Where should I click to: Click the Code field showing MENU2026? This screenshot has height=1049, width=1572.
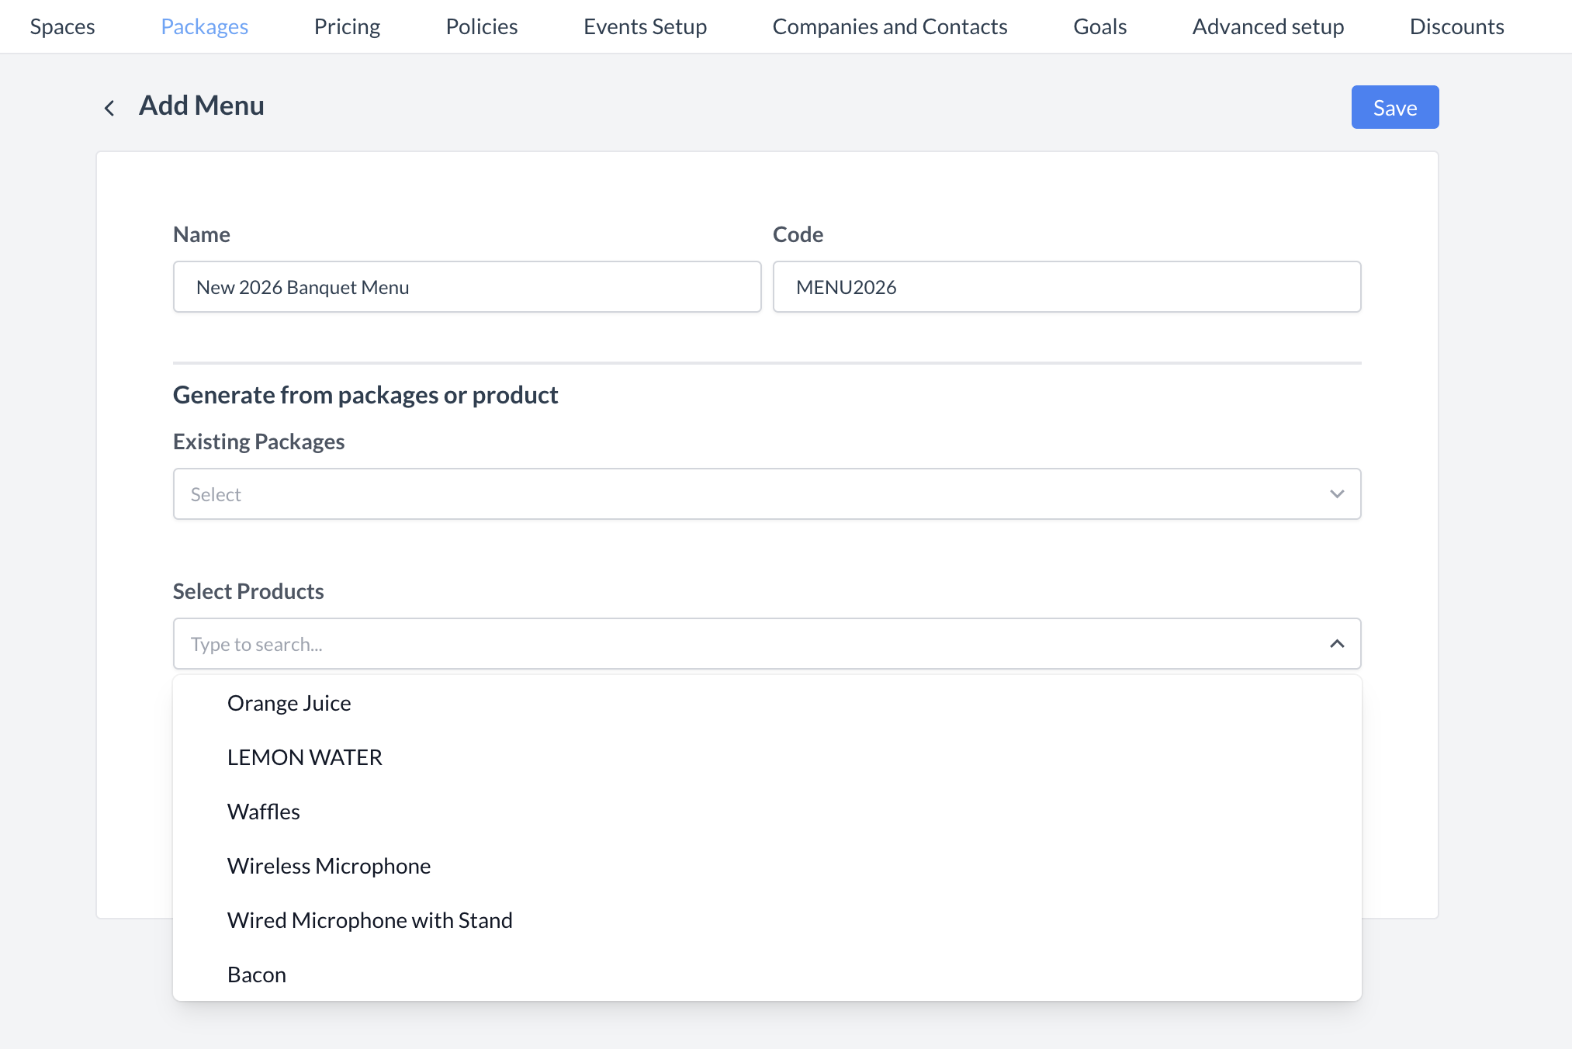[x=1066, y=286]
